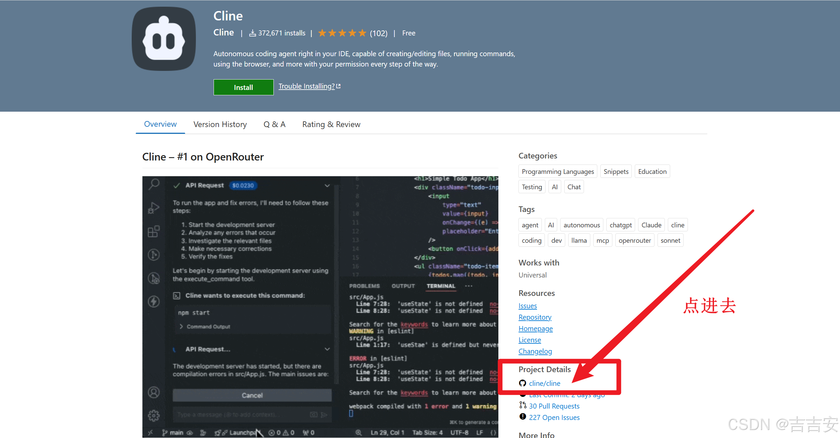
Task: Click the terminal command icon by Cline wants
Action: click(x=176, y=296)
